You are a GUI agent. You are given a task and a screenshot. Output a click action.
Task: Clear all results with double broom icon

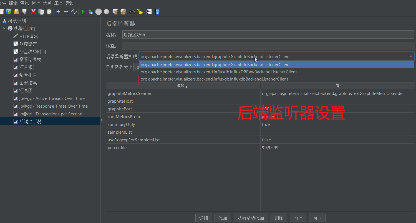(123, 12)
